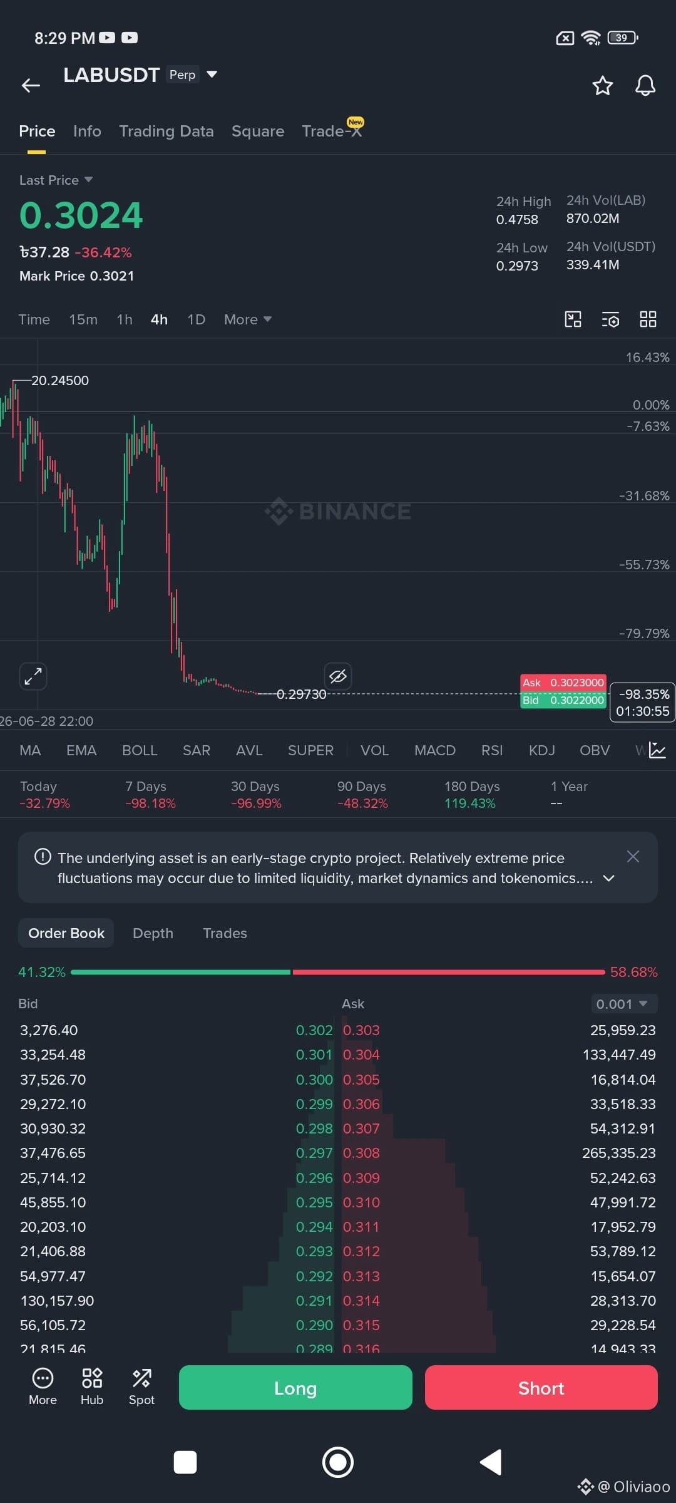The height and width of the screenshot is (1503, 676).
Task: Tap the 7 Days -98.18% stat
Action: (x=150, y=795)
